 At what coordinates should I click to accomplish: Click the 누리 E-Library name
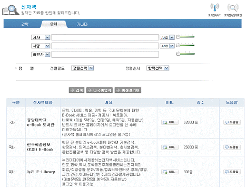pos(41,172)
